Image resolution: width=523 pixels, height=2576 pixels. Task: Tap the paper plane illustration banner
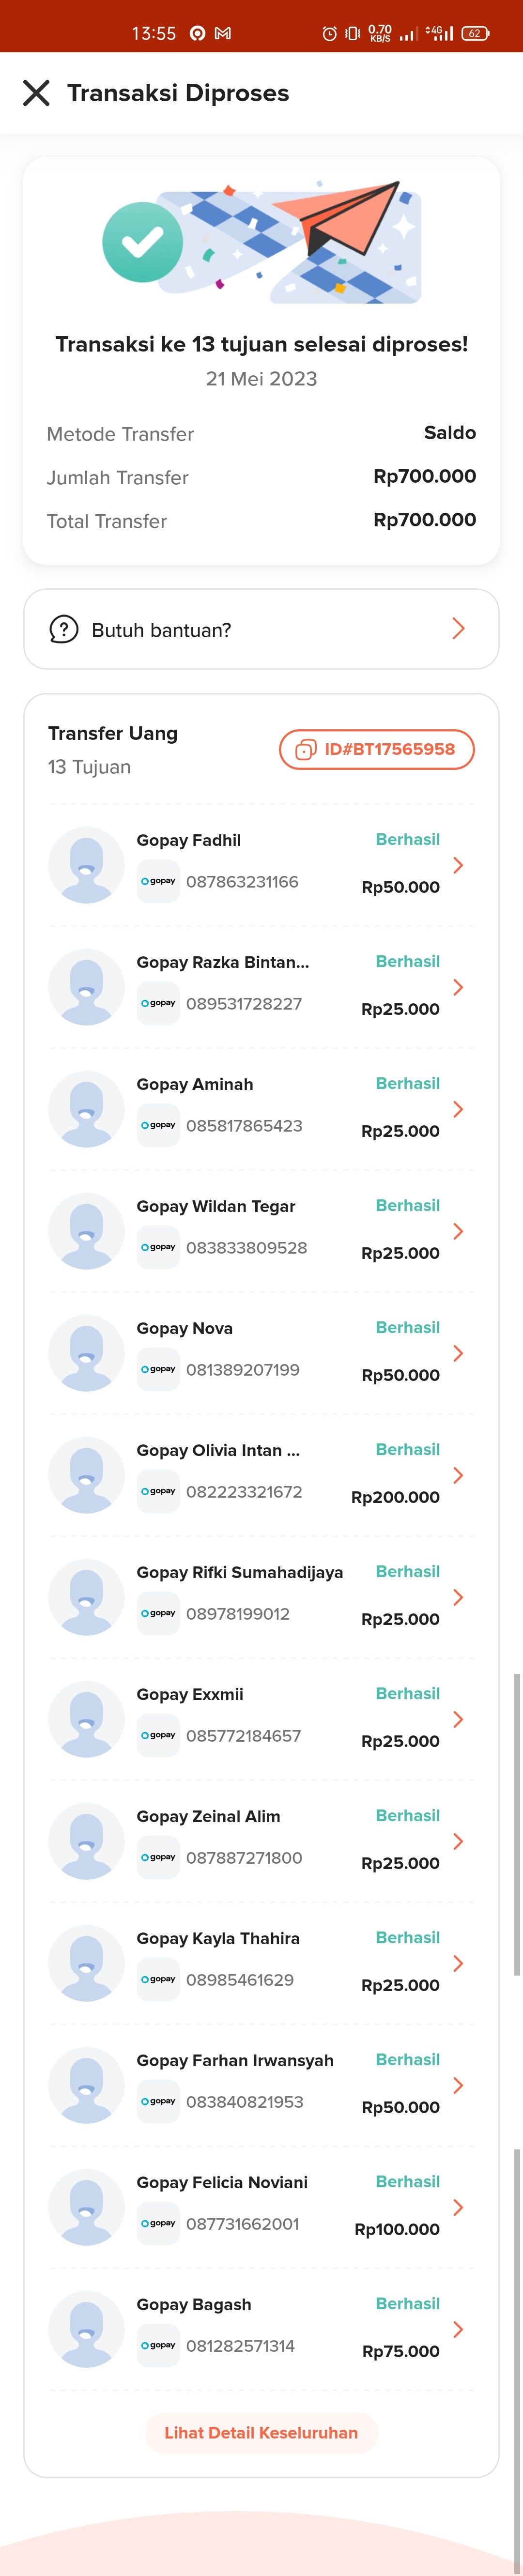[290, 243]
